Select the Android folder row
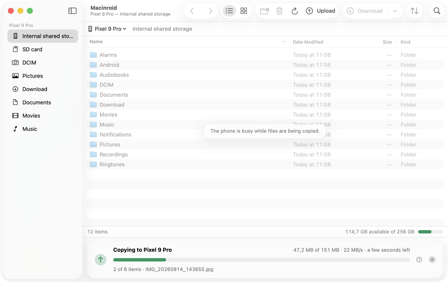The image size is (448, 282). (x=265, y=65)
